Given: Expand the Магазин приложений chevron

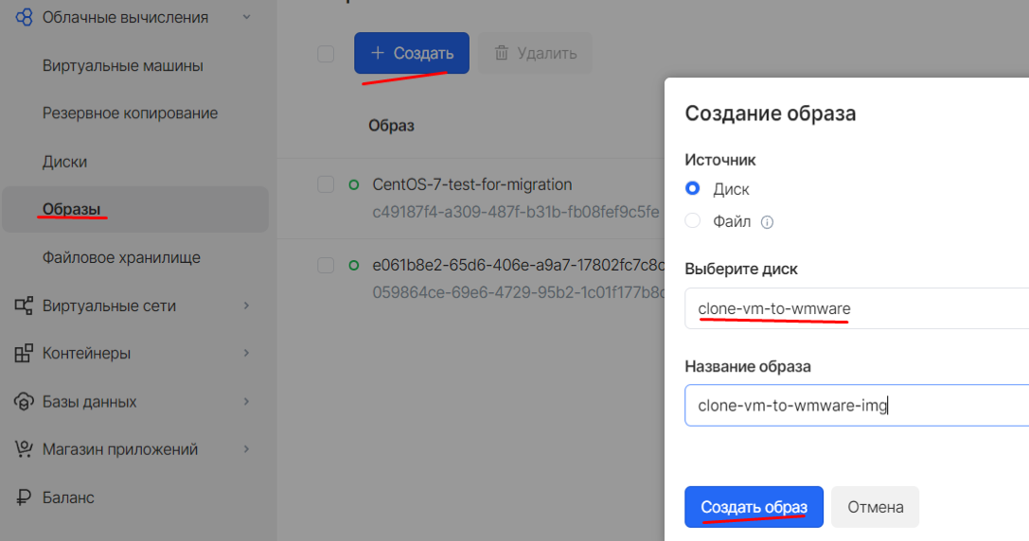Looking at the screenshot, I should click(x=247, y=449).
